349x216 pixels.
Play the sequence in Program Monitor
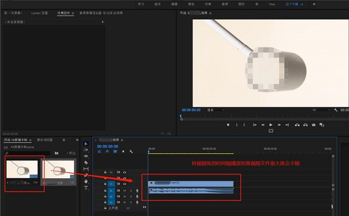pyautogui.click(x=270, y=125)
